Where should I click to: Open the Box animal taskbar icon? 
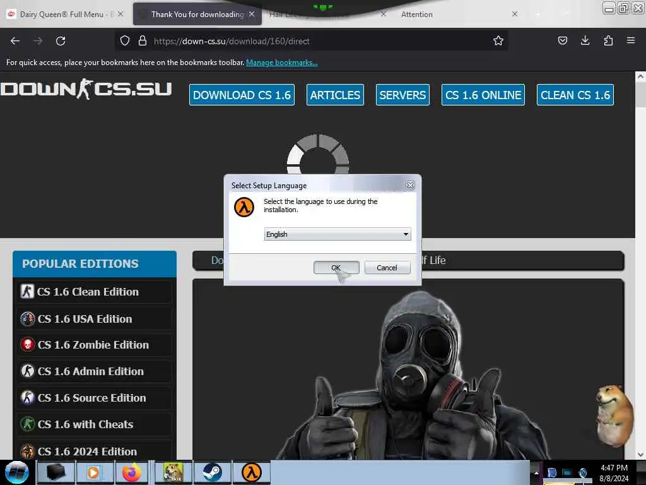coord(173,472)
